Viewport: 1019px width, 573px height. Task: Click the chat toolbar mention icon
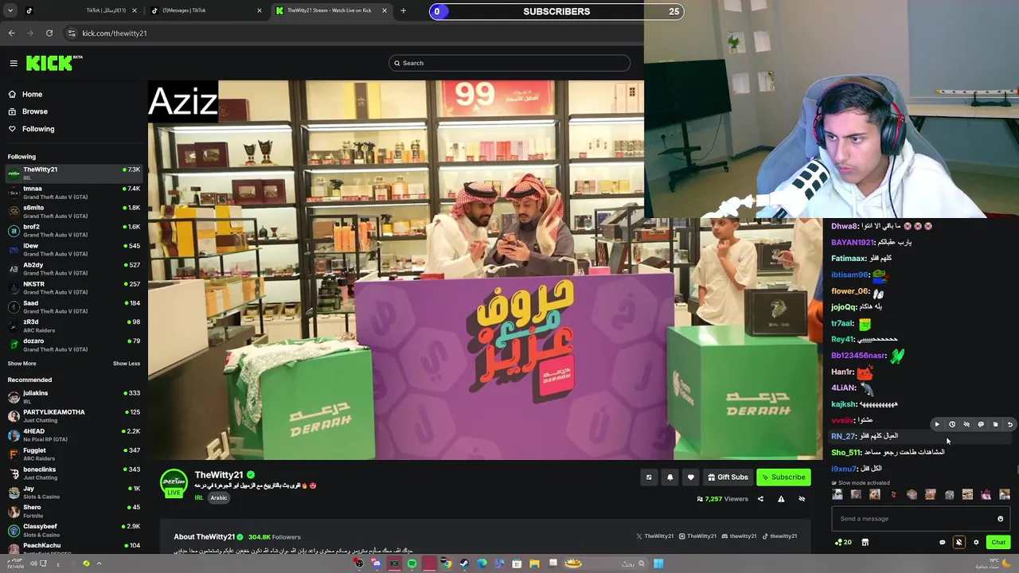pos(981,424)
